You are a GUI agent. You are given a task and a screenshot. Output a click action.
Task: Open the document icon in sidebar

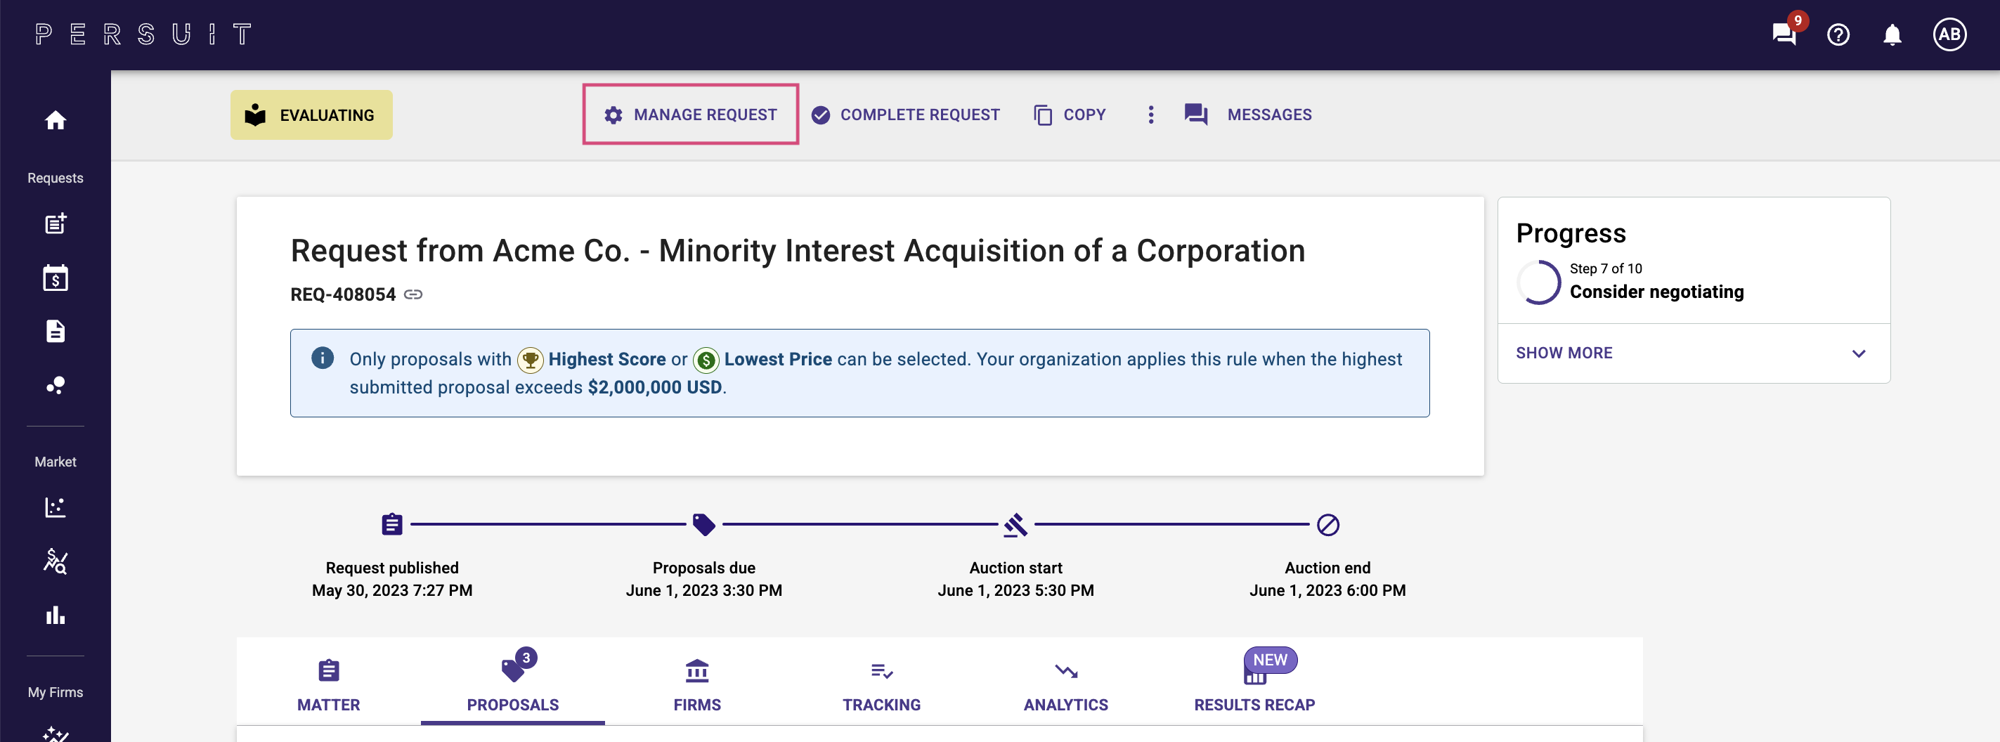[55, 332]
